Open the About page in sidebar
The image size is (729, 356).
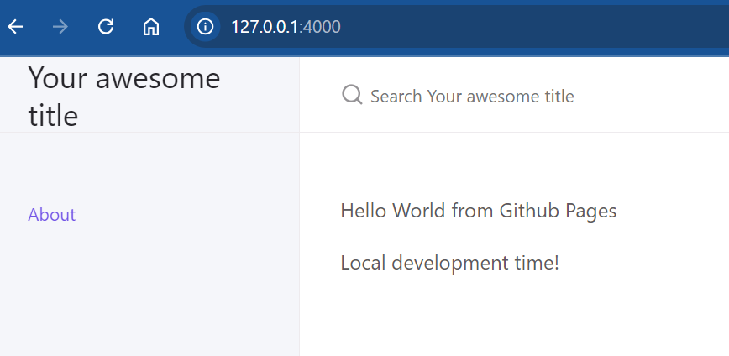click(x=51, y=215)
